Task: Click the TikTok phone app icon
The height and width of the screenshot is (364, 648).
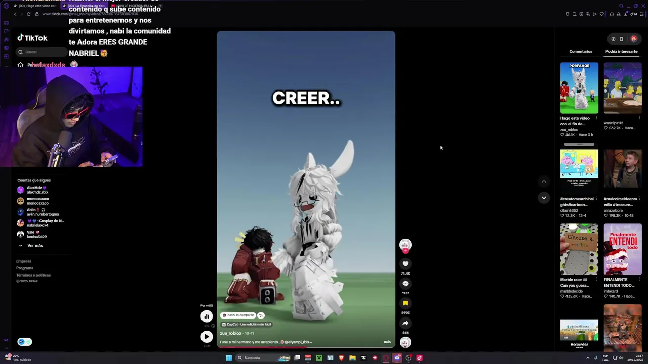Action: (x=622, y=39)
